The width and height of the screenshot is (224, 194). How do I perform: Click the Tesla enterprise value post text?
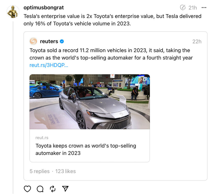[112, 19]
